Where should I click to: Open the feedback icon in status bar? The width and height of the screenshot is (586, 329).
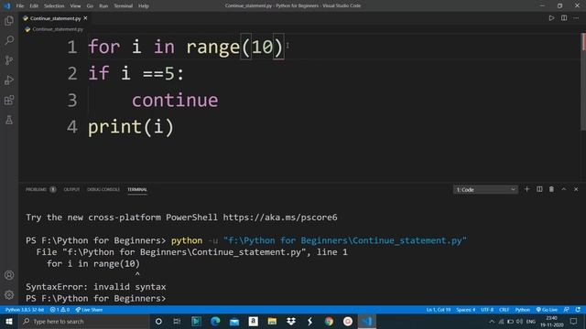pos(567,310)
